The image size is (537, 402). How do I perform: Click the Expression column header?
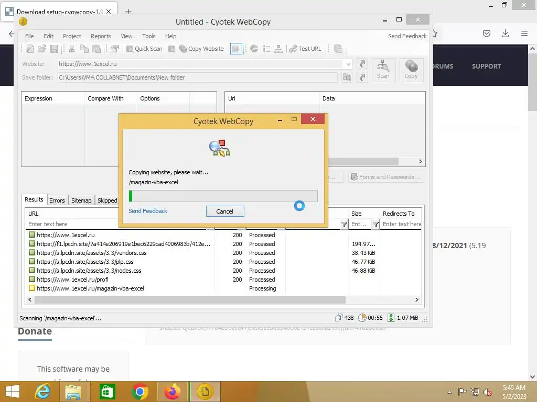pos(53,98)
